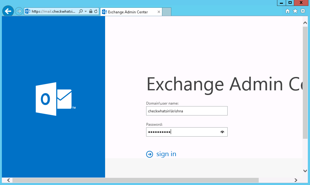Reveal the password with the eye icon
Image resolution: width=310 pixels, height=185 pixels.
click(222, 132)
